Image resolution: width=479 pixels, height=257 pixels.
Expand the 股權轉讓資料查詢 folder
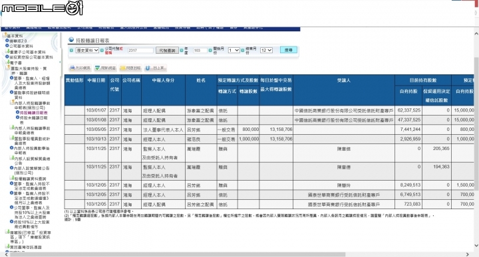pos(12,179)
